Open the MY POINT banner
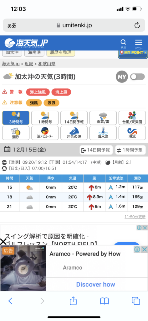148x321 pixels. (x=133, y=54)
